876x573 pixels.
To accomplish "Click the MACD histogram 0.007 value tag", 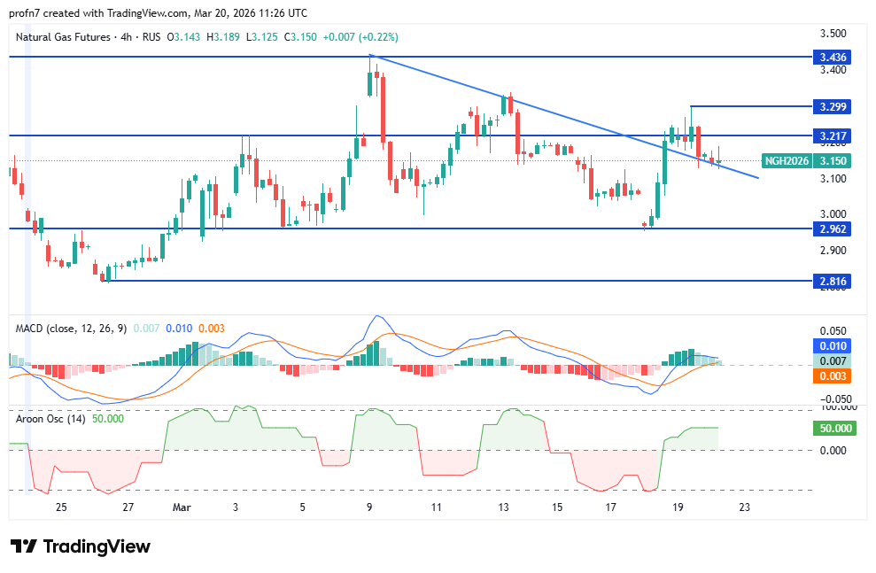I will pyautogui.click(x=834, y=361).
